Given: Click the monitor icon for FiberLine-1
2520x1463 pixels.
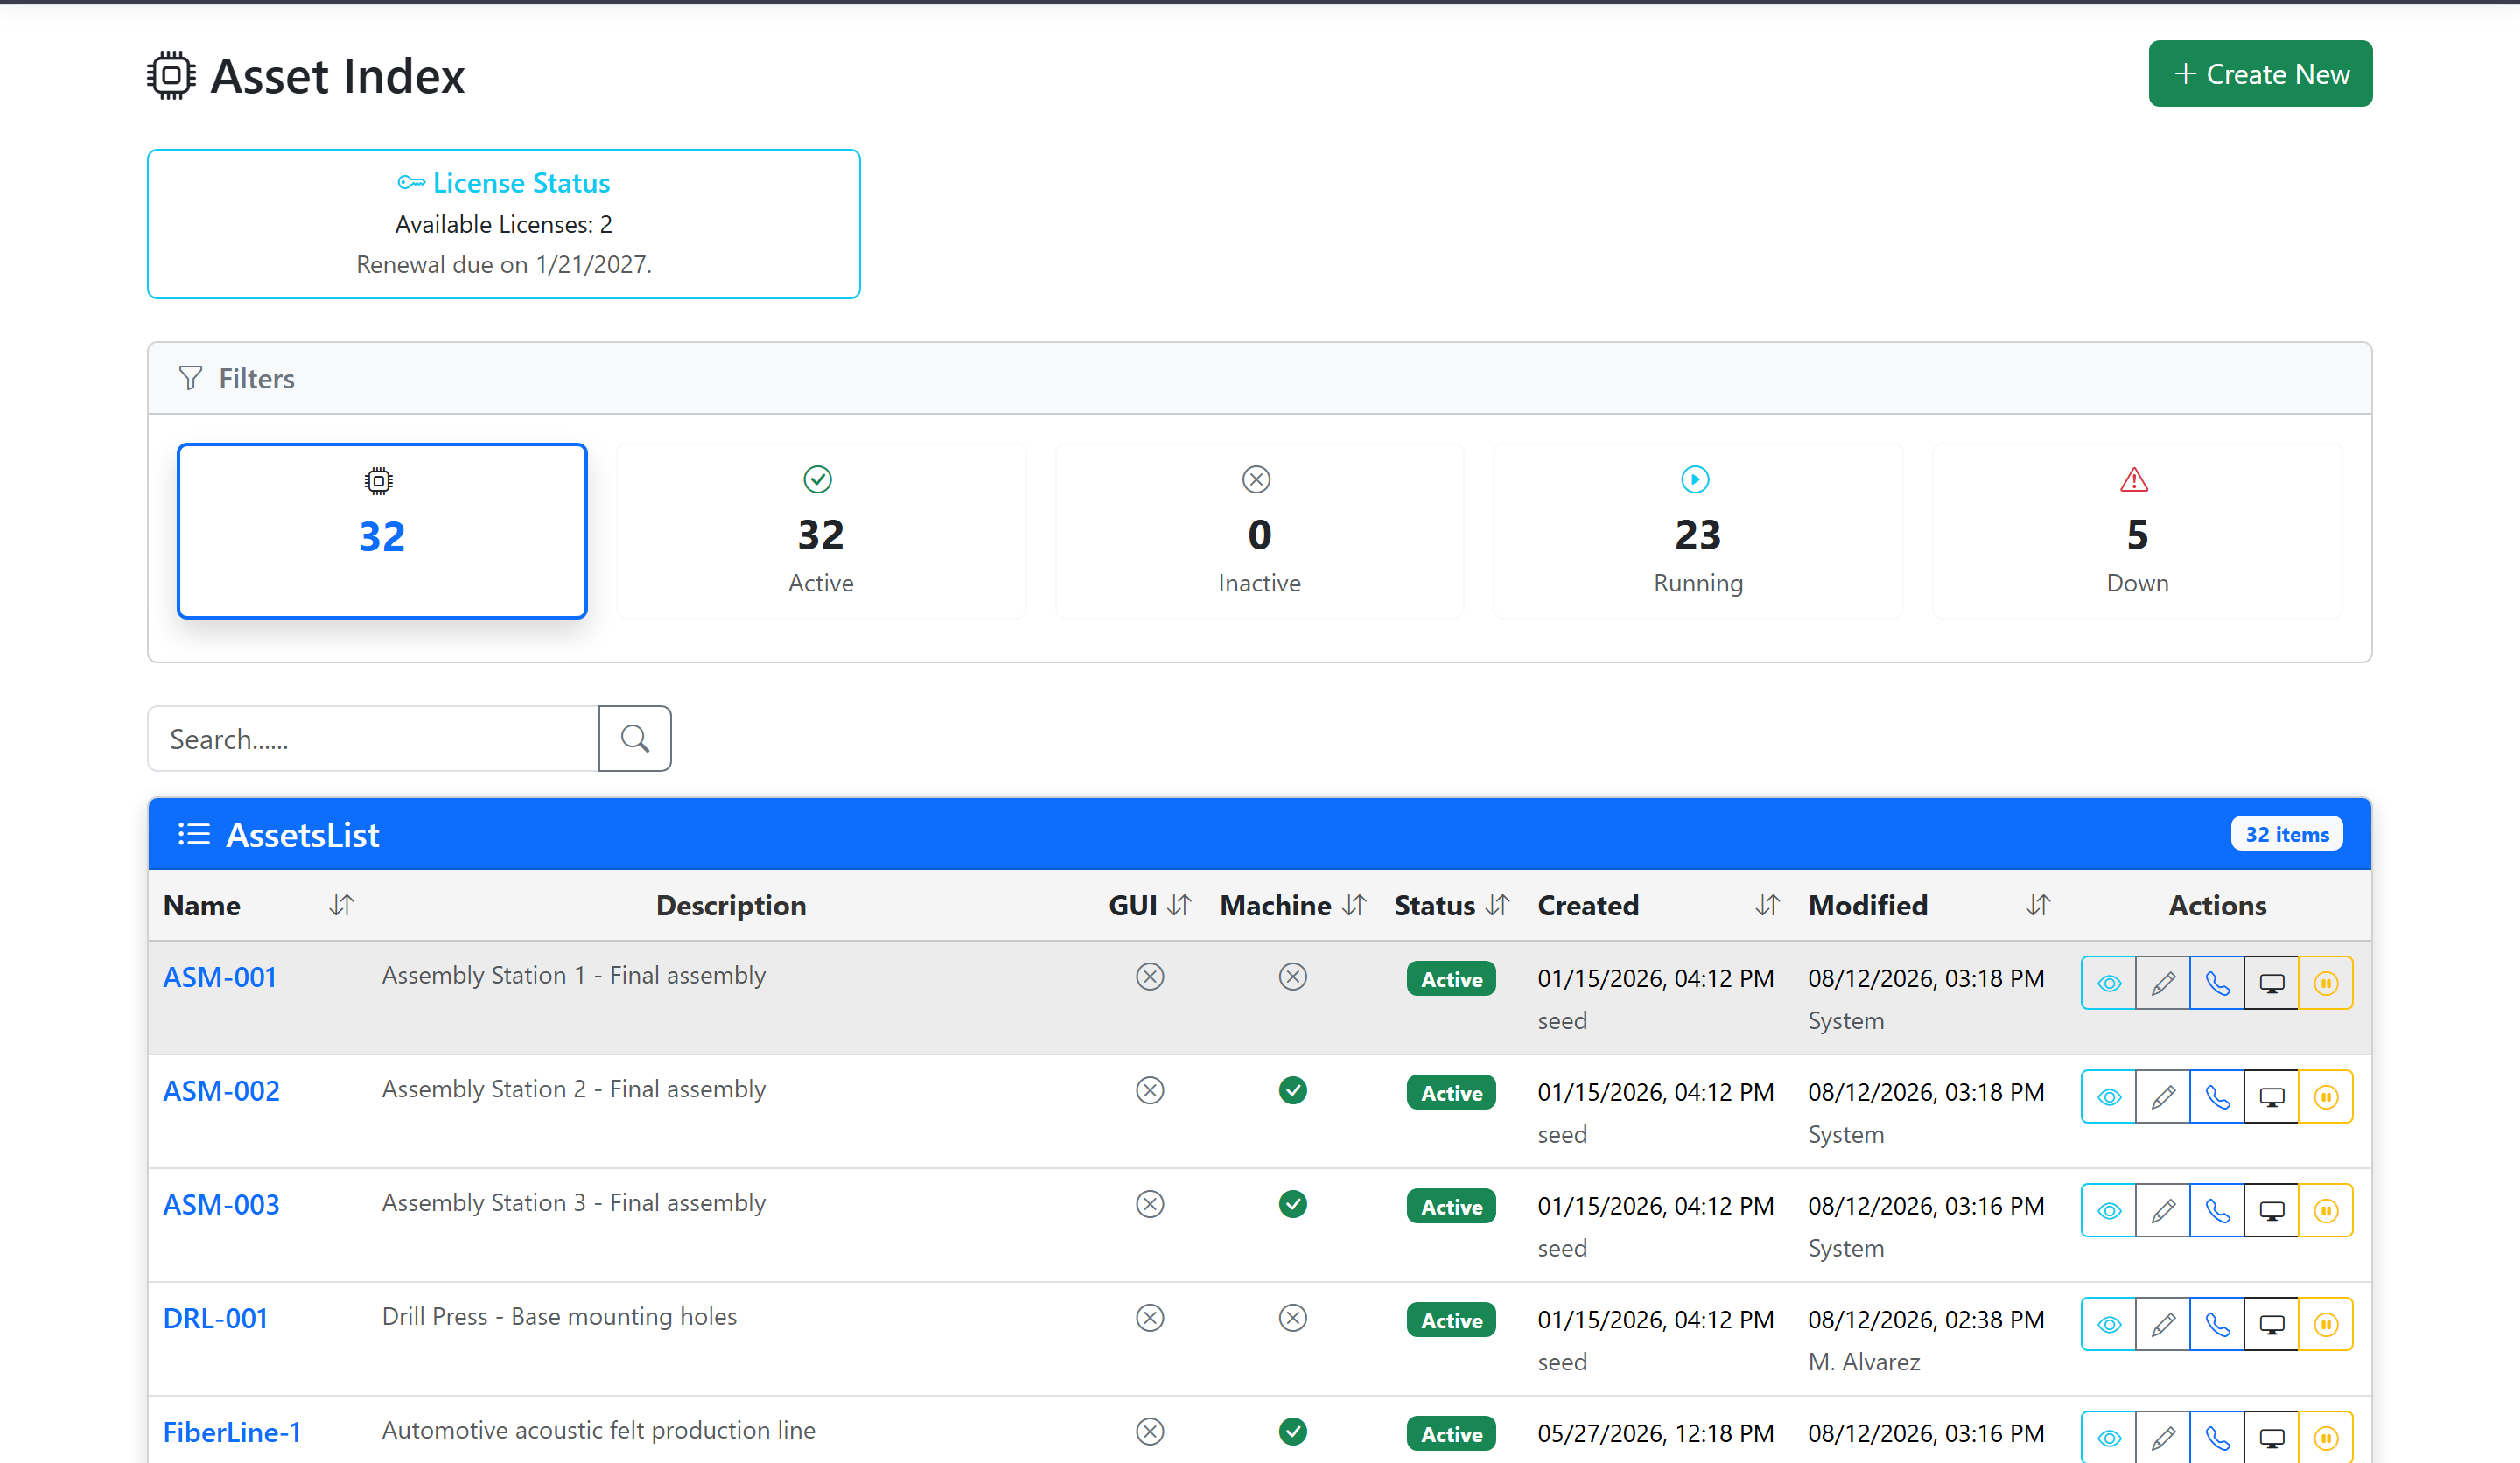Looking at the screenshot, I should pyautogui.click(x=2271, y=1438).
